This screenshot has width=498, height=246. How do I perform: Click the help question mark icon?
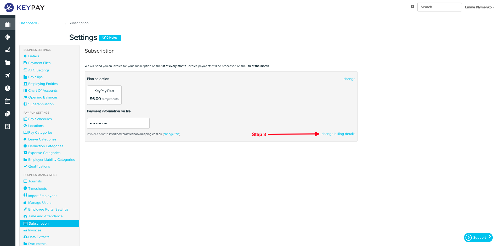(412, 7)
